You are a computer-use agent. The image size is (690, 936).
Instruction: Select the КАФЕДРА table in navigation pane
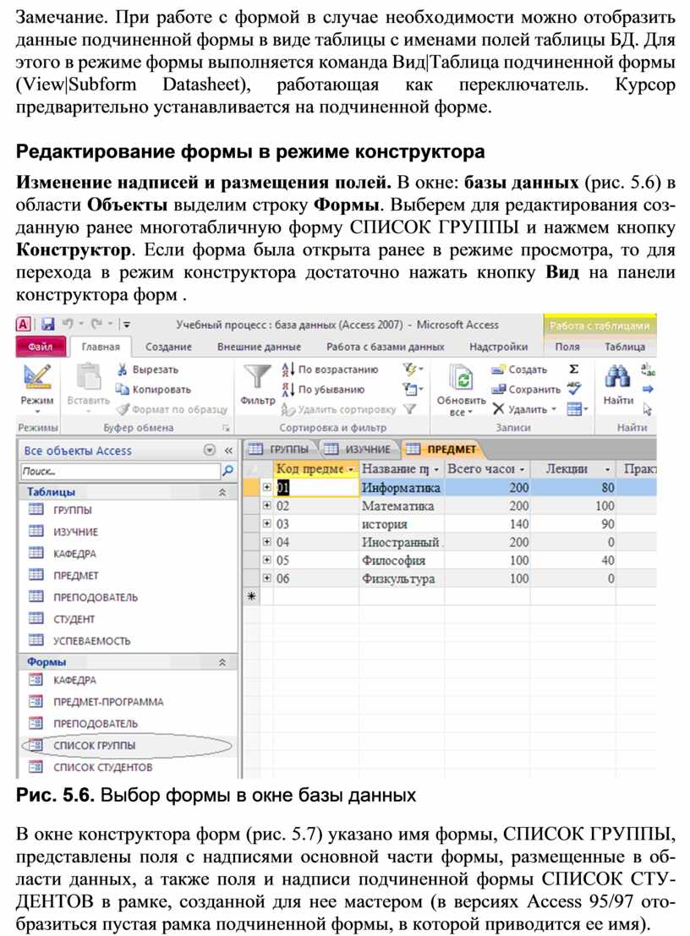coord(74,554)
